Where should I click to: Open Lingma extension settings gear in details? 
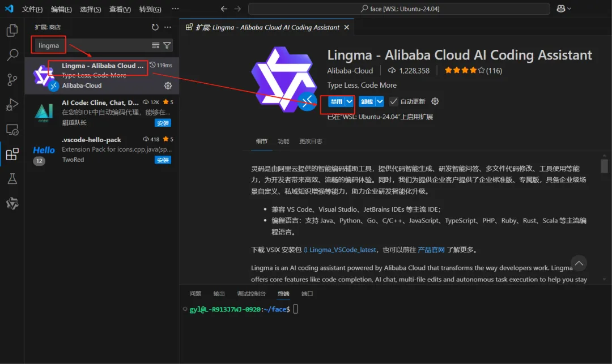[435, 101]
